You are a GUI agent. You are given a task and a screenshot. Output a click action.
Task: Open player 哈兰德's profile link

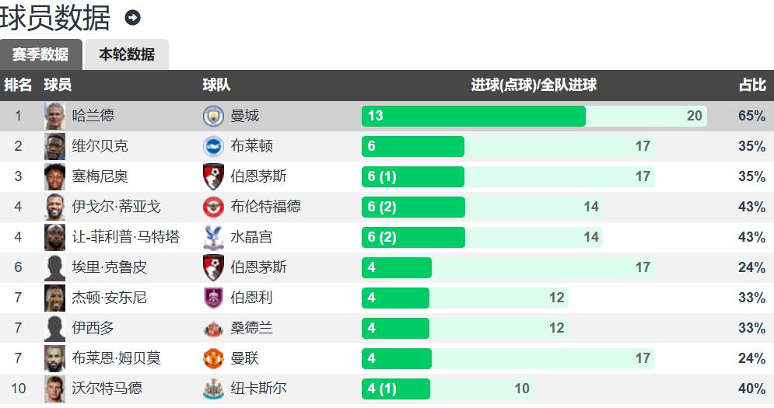coord(93,117)
